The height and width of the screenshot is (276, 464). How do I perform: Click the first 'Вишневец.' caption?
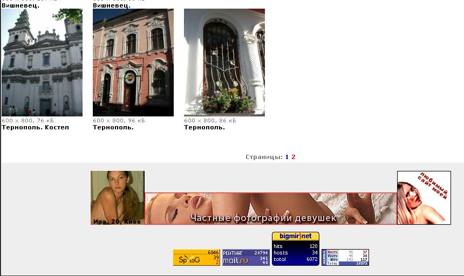21,5
